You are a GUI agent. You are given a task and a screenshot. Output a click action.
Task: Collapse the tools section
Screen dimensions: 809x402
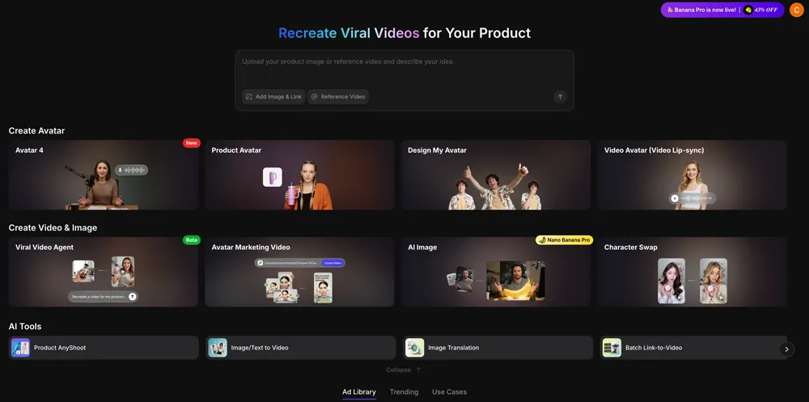[404, 370]
